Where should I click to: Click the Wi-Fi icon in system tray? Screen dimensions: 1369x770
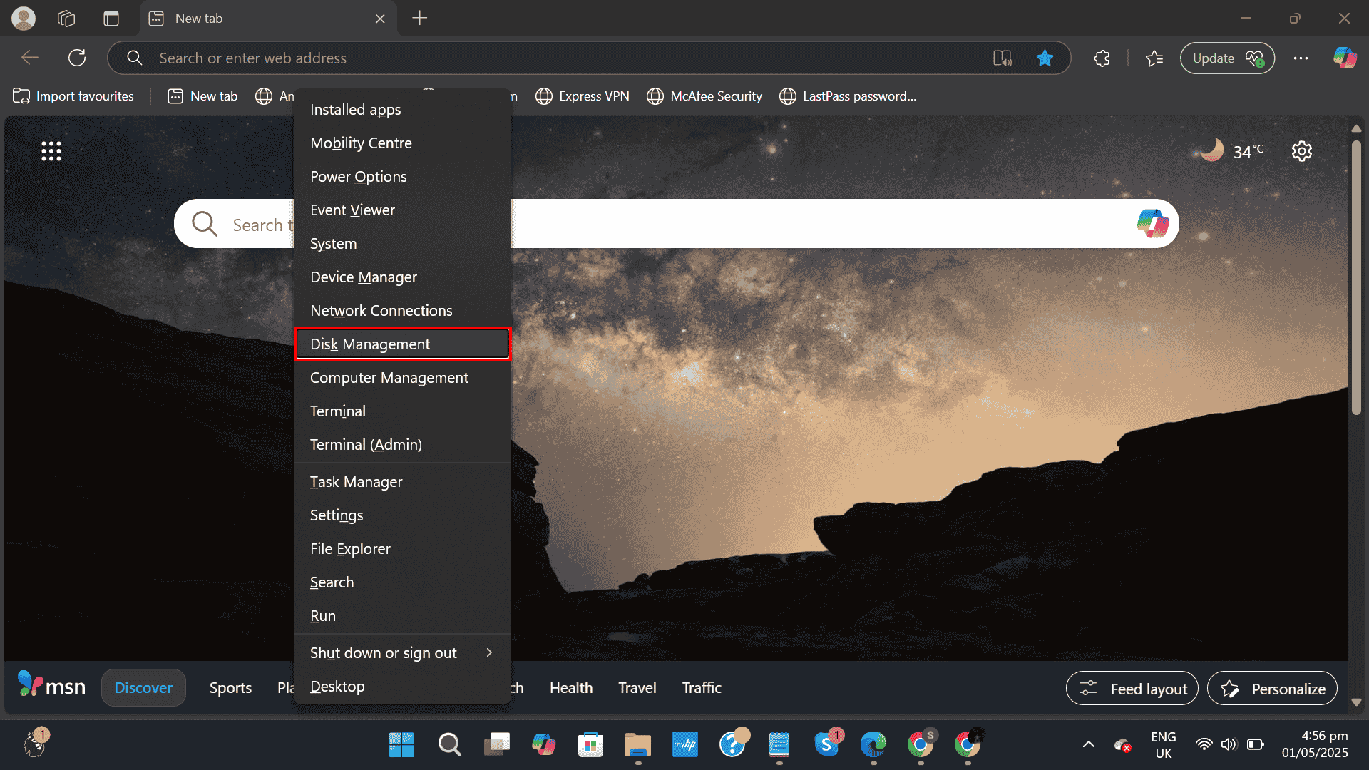(1204, 744)
